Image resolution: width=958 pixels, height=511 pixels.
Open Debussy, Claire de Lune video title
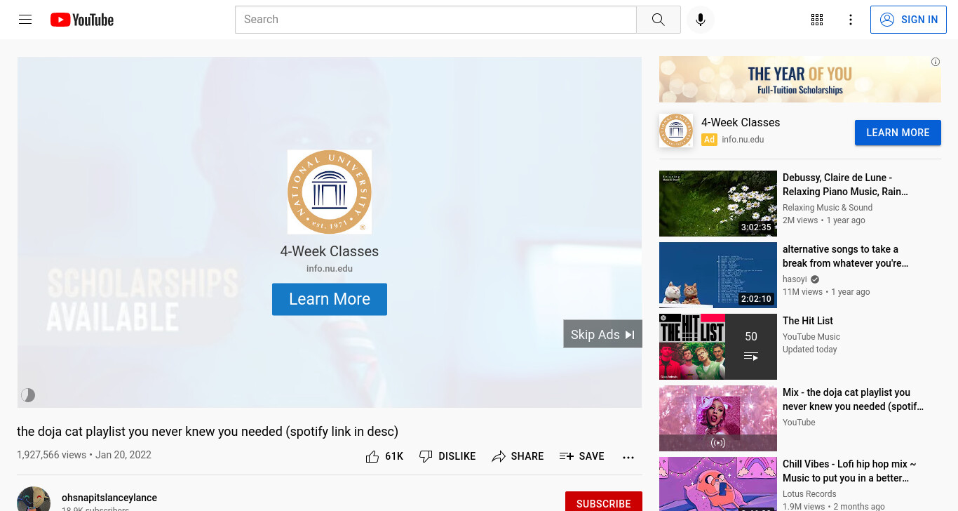(846, 185)
